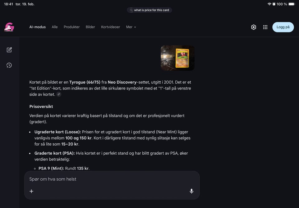Tap the alarm status icon
299x208 pixels.
274,4
